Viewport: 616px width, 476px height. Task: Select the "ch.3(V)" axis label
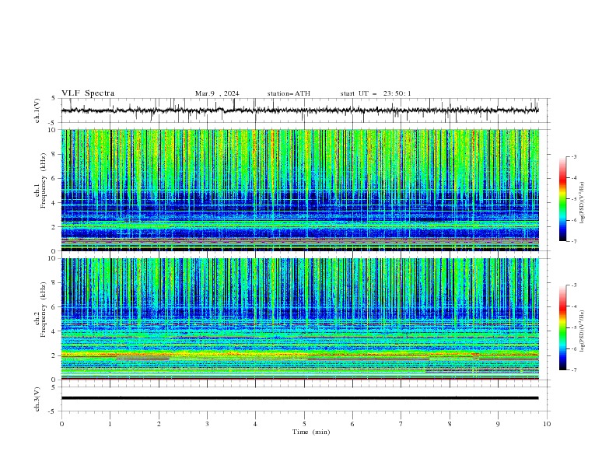tap(37, 399)
